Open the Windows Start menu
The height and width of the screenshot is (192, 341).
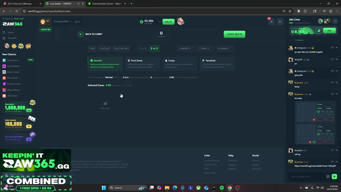[x=104, y=188]
